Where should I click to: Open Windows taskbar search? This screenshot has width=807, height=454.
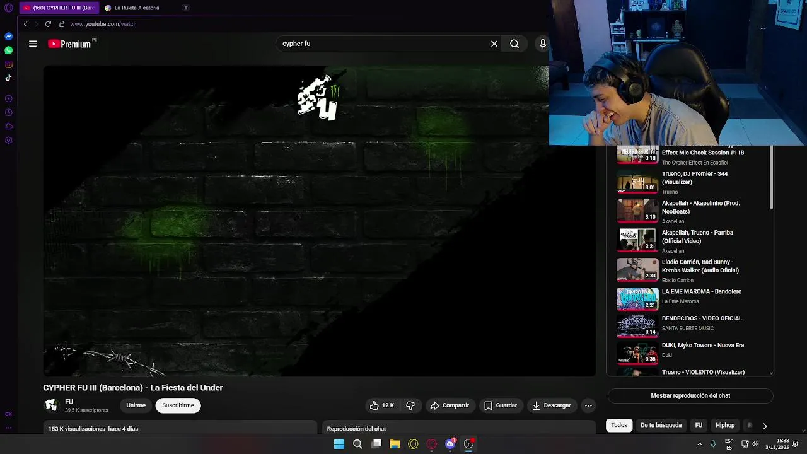[x=357, y=444]
